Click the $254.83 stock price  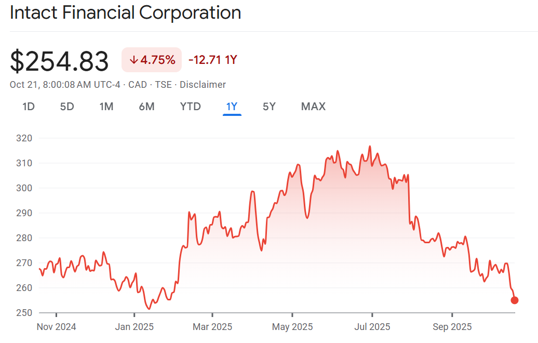[x=59, y=61]
